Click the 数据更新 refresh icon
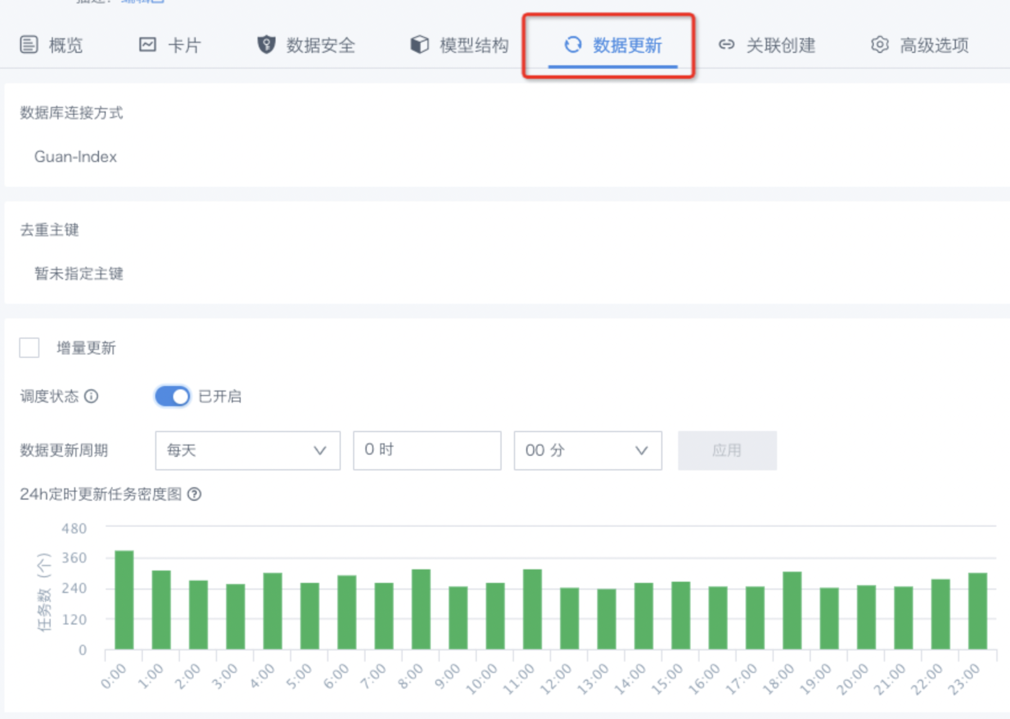1010x719 pixels. pyautogui.click(x=572, y=44)
